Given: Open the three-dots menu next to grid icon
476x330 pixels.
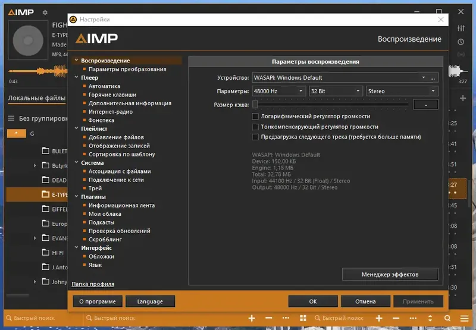Looking at the screenshot, I should click(x=286, y=318).
